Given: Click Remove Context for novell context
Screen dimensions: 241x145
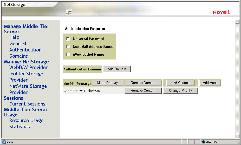Looking at the screenshot, I should tap(143, 91).
